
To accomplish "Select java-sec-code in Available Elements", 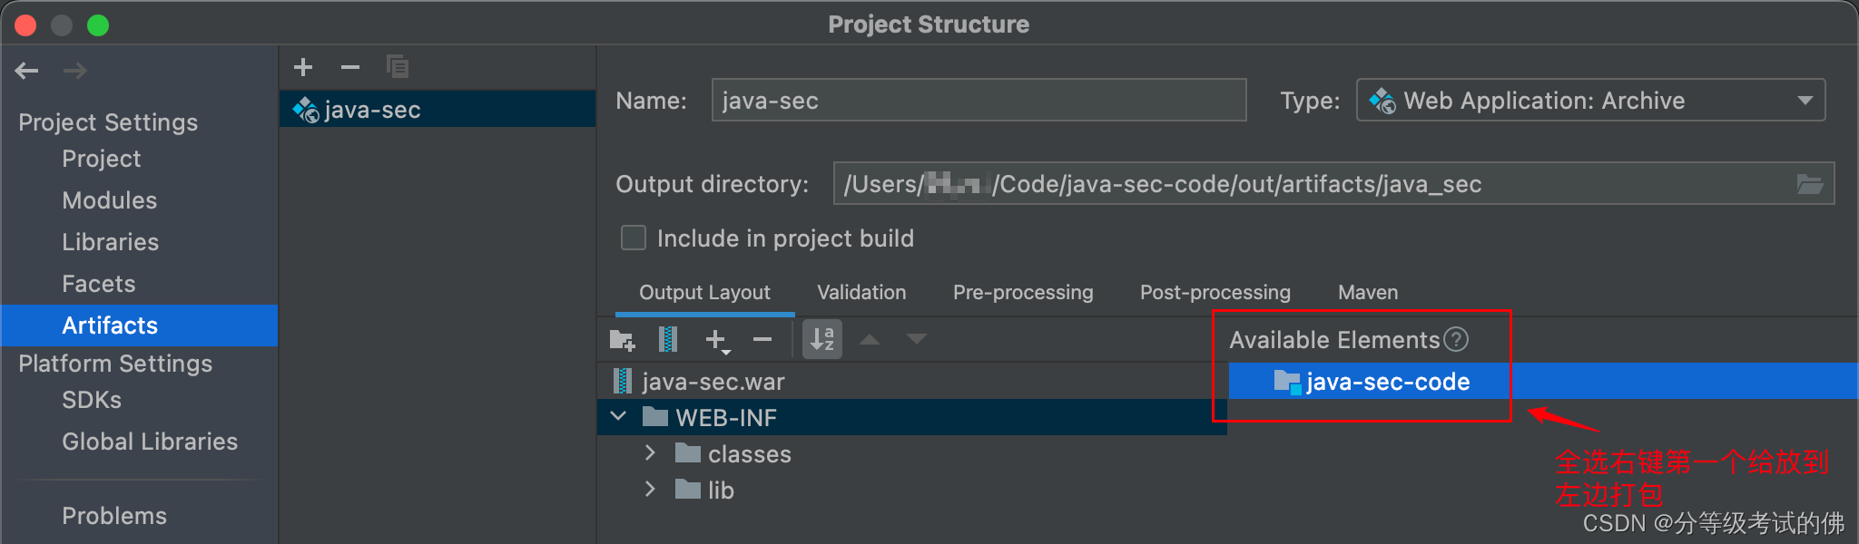I will tap(1387, 382).
